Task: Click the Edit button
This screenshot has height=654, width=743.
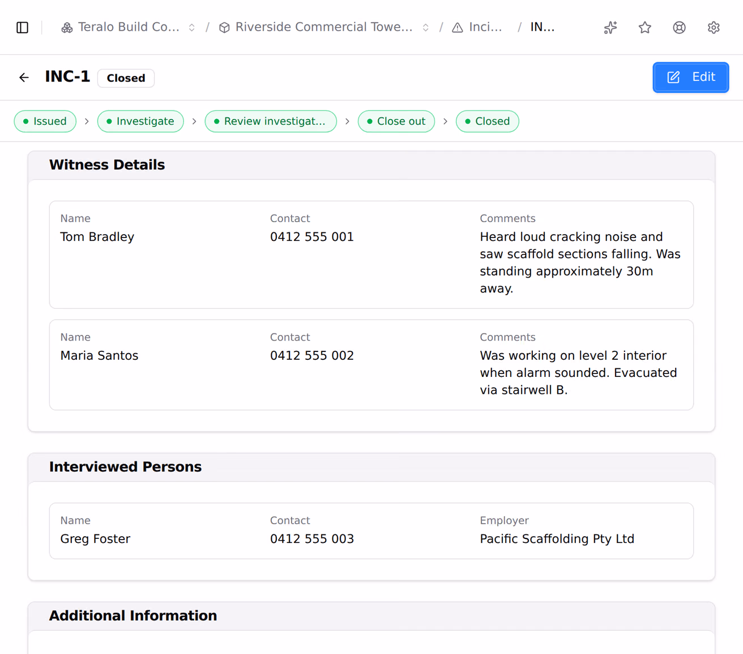Action: tap(691, 77)
